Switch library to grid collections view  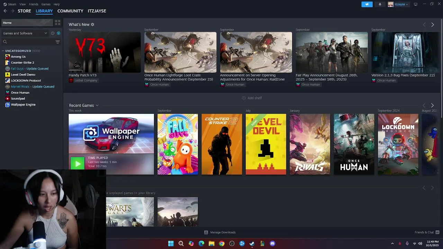[57, 22]
